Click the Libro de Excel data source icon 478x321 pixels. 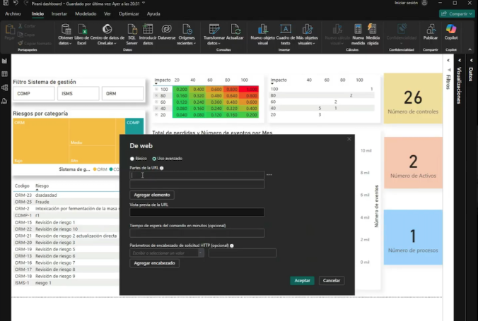click(x=81, y=29)
